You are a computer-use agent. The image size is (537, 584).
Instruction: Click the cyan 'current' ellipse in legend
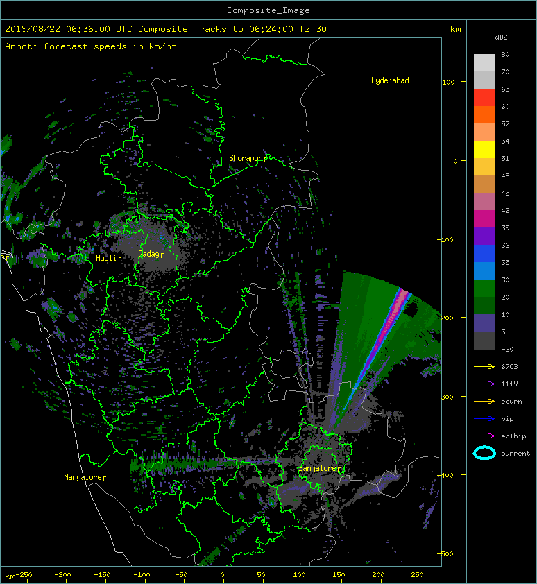click(484, 454)
